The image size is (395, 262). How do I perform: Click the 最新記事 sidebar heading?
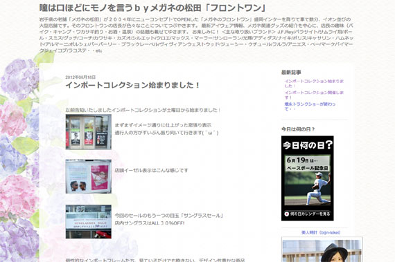291,73
